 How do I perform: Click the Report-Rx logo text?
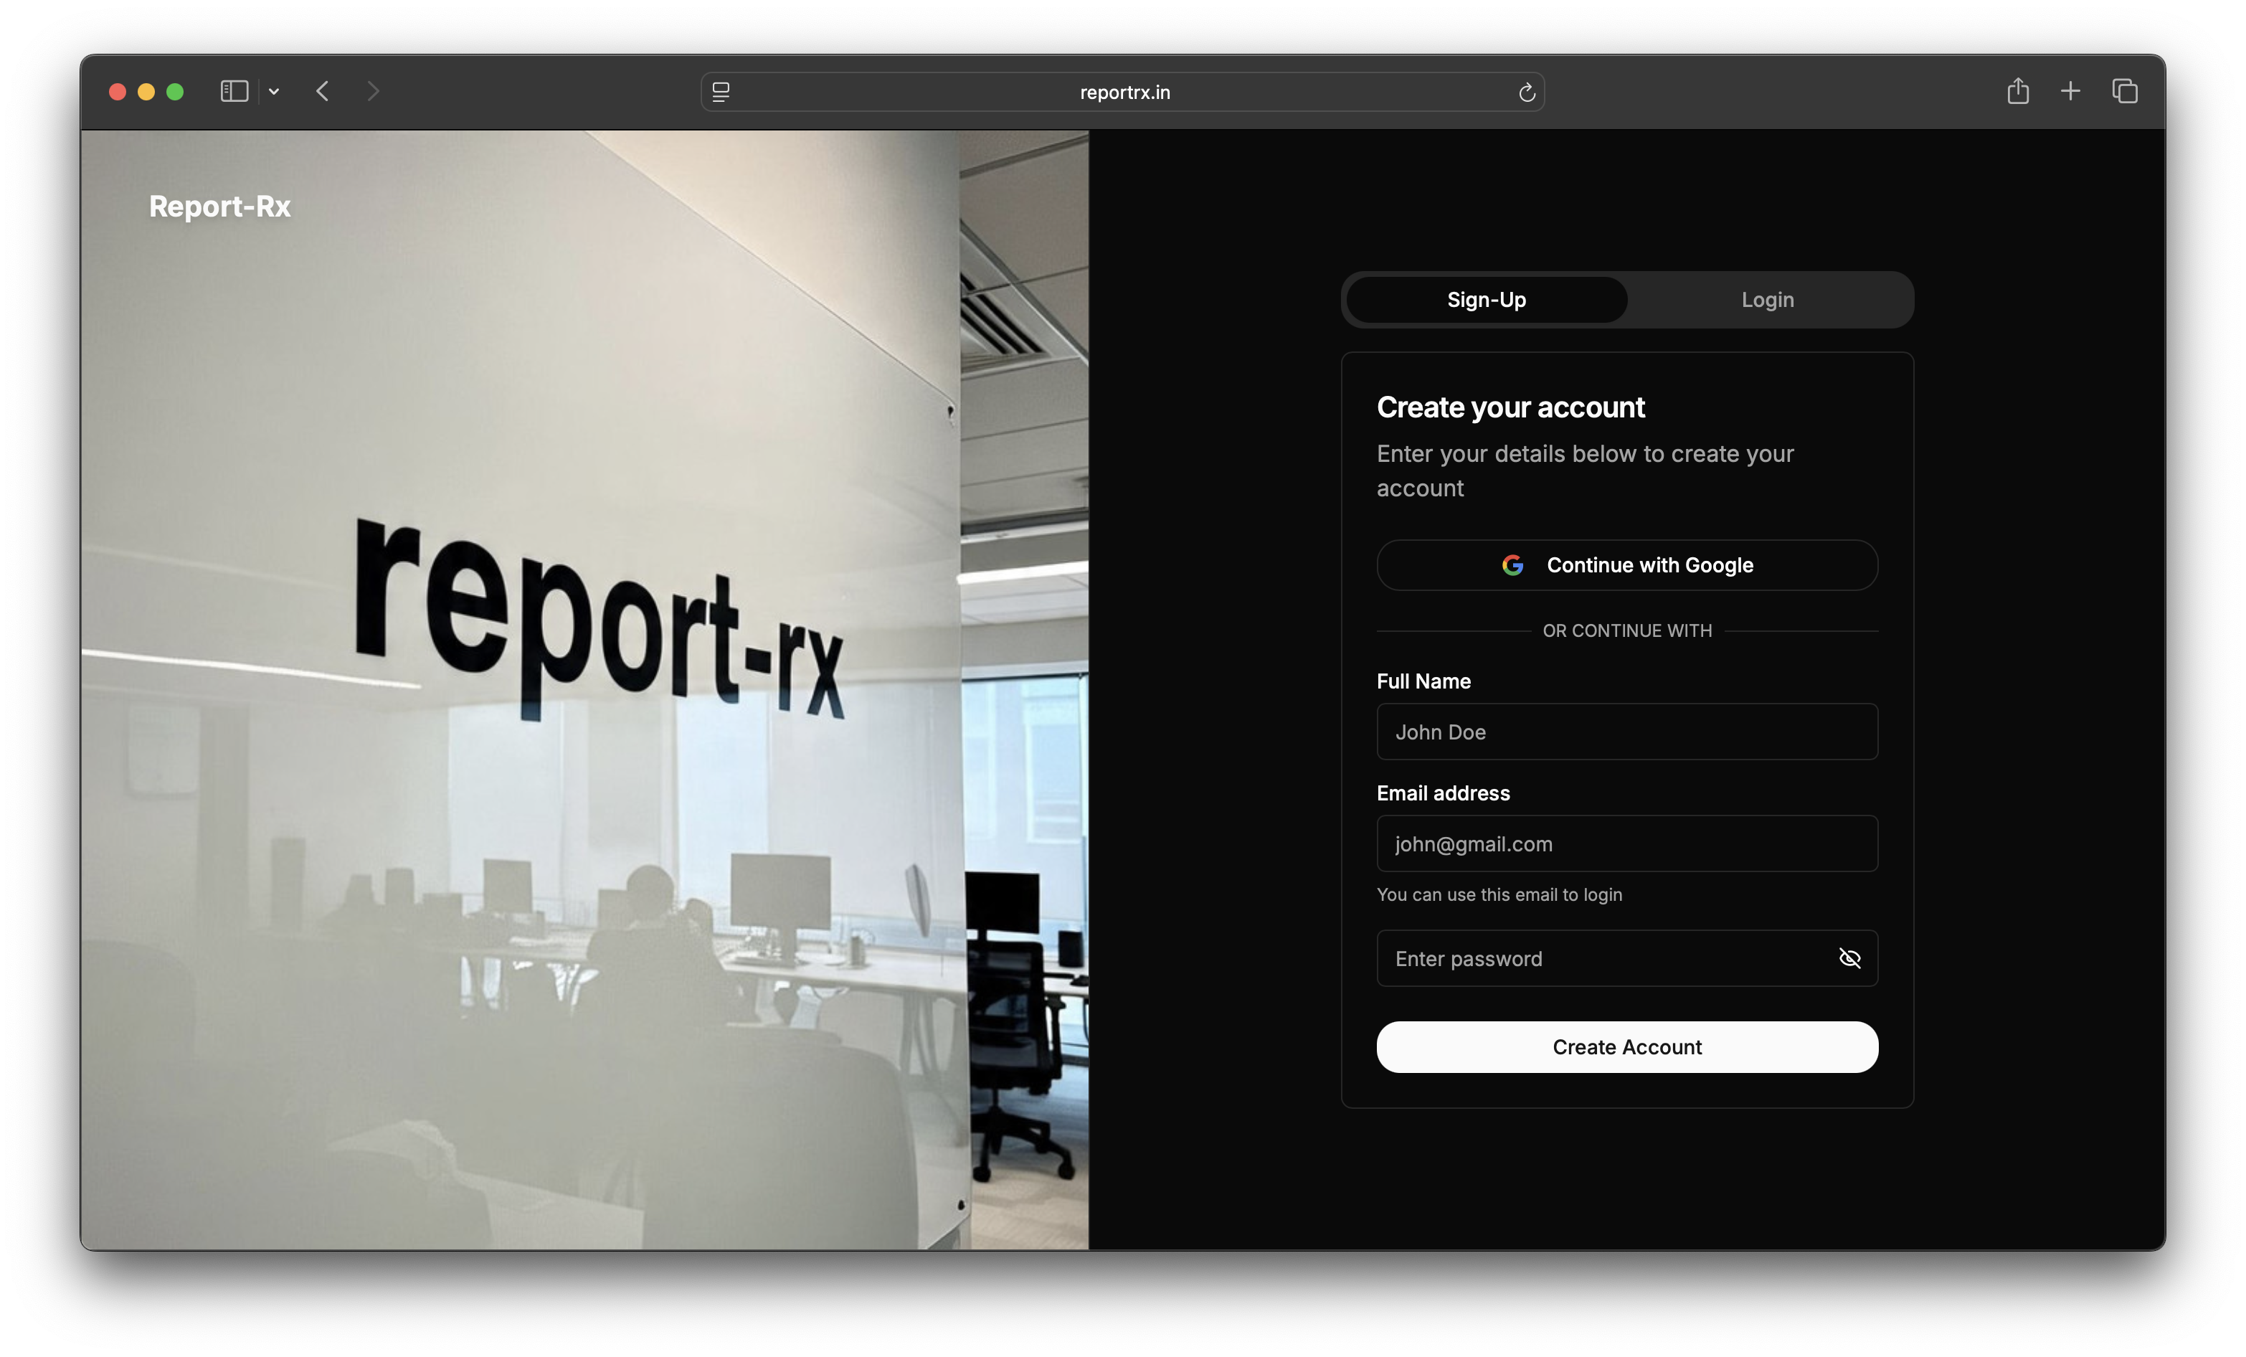pyautogui.click(x=219, y=206)
